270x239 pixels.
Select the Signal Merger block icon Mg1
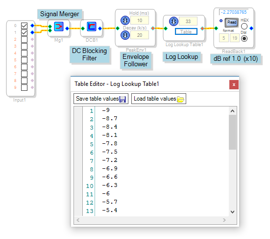coord(59,27)
